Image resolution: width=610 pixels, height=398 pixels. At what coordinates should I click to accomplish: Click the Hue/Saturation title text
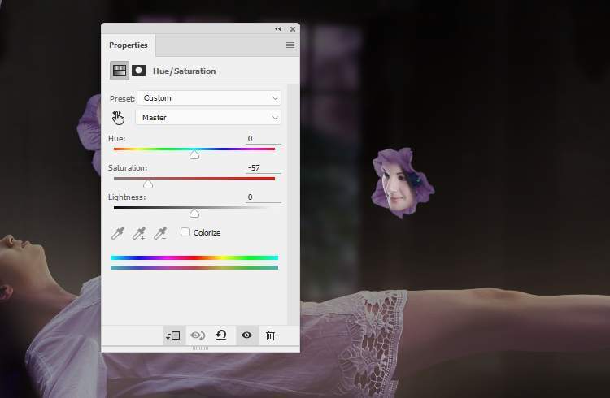[184, 71]
